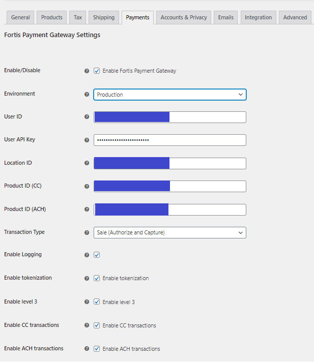View help icon for Enable CC transactions

coord(87,325)
